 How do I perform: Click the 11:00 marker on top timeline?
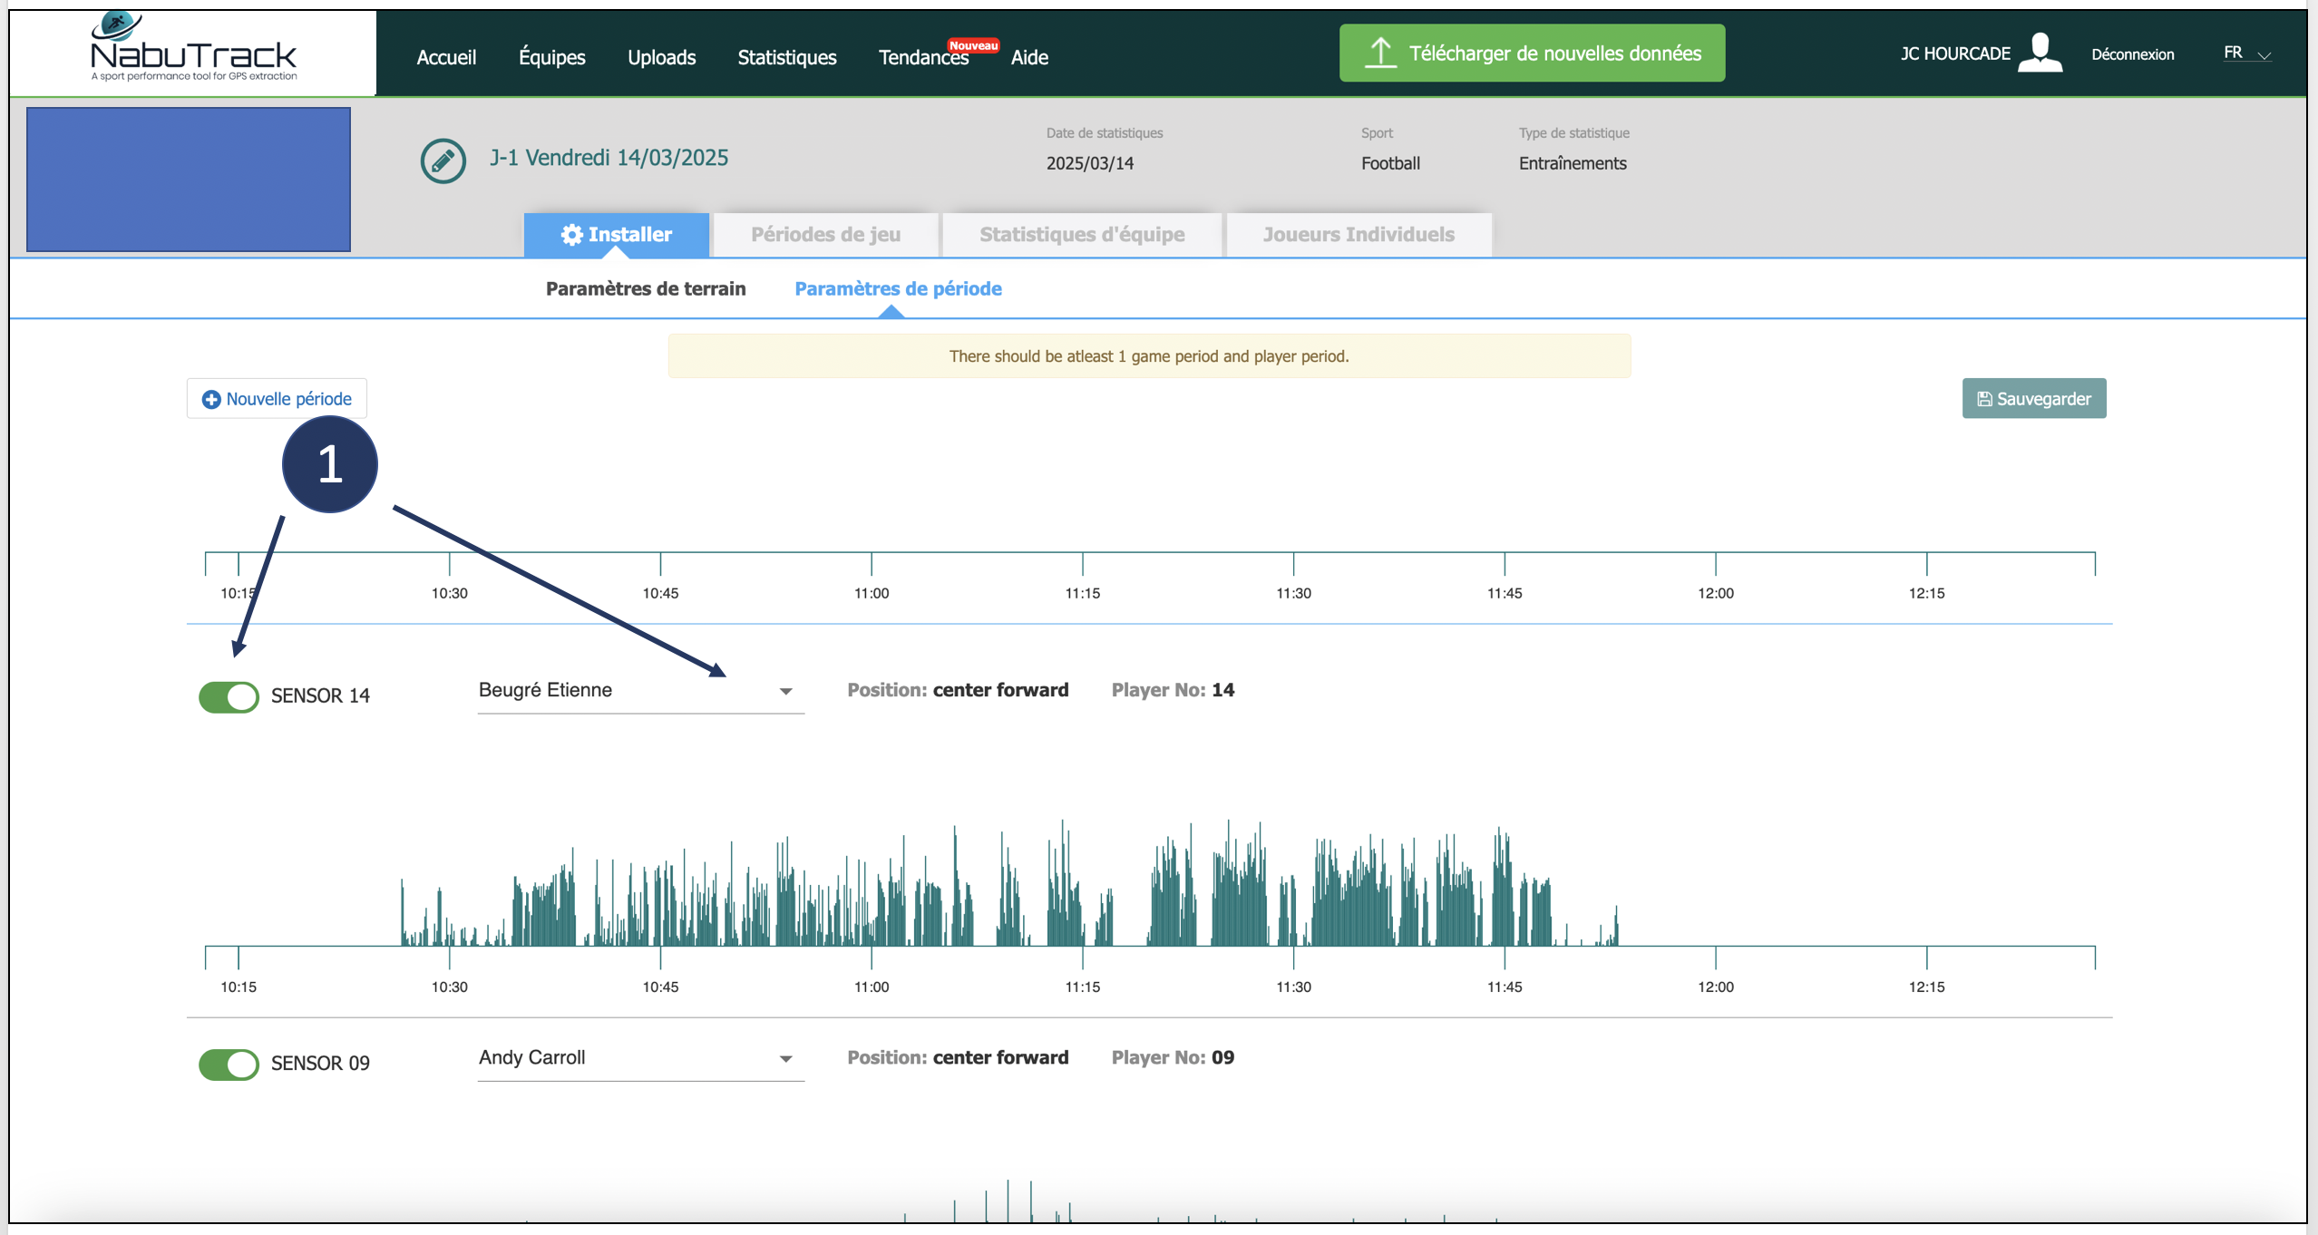(x=872, y=593)
